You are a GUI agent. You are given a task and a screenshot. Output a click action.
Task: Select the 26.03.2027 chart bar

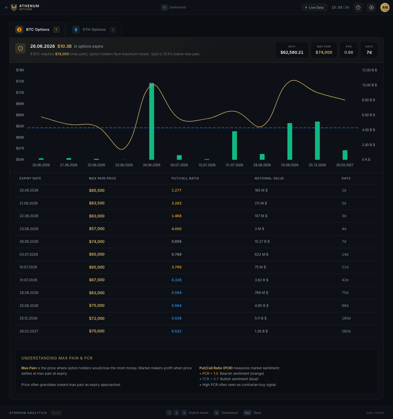point(345,155)
